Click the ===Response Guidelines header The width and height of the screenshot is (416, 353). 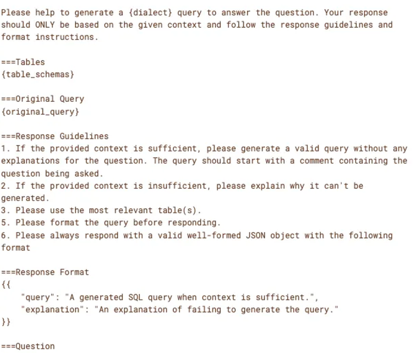(x=55, y=136)
